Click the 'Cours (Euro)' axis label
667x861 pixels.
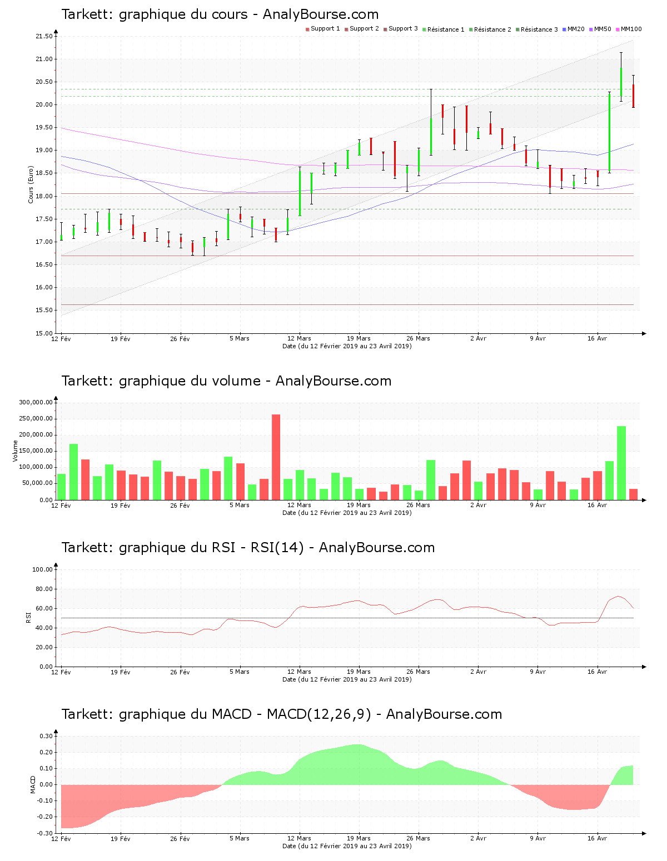point(31,184)
